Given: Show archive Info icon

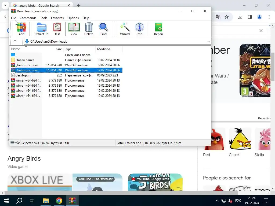Looking at the screenshot, I should [x=139, y=29].
